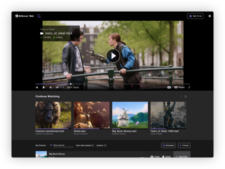Enter fullscreen with the expand icon
The image size is (225, 169).
(x=189, y=88)
